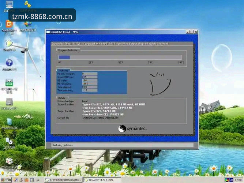Screen dimensions: 244x183
Task: Click the MB copied value 114
Action: click(90, 81)
